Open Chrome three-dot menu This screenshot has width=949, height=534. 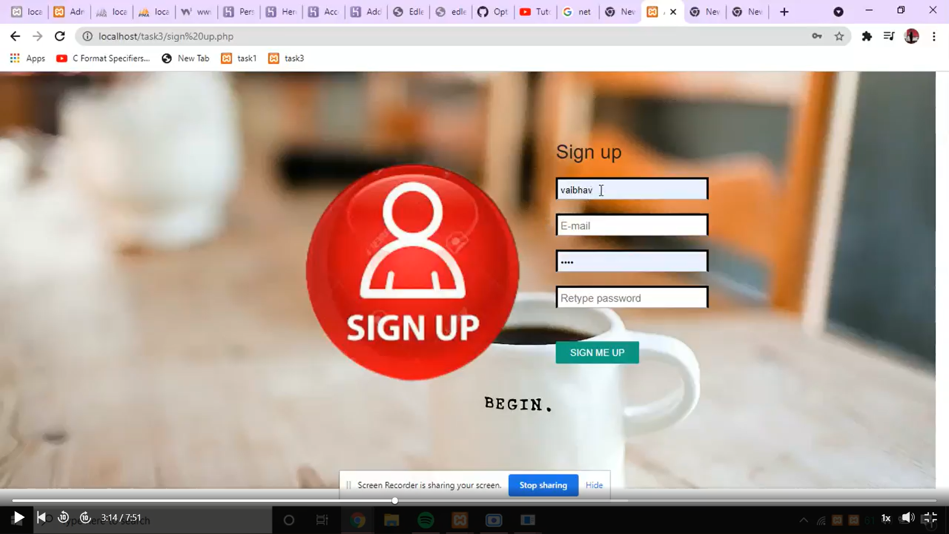click(x=934, y=36)
